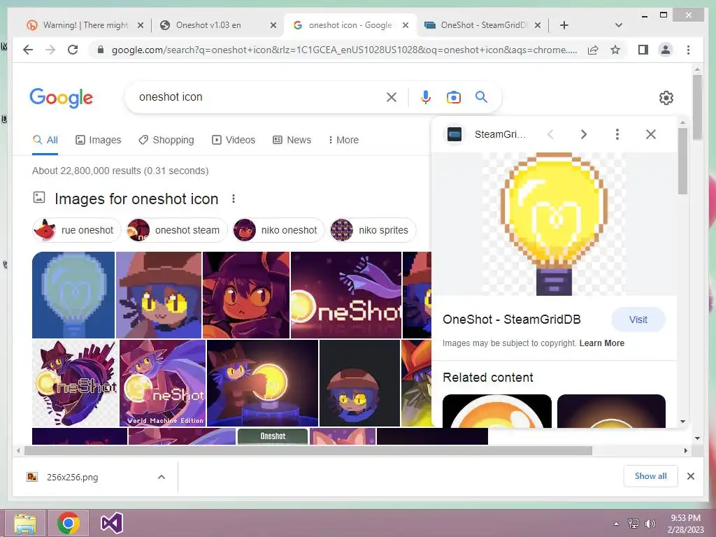Close the SteamGridDB image preview panel

[x=651, y=134]
